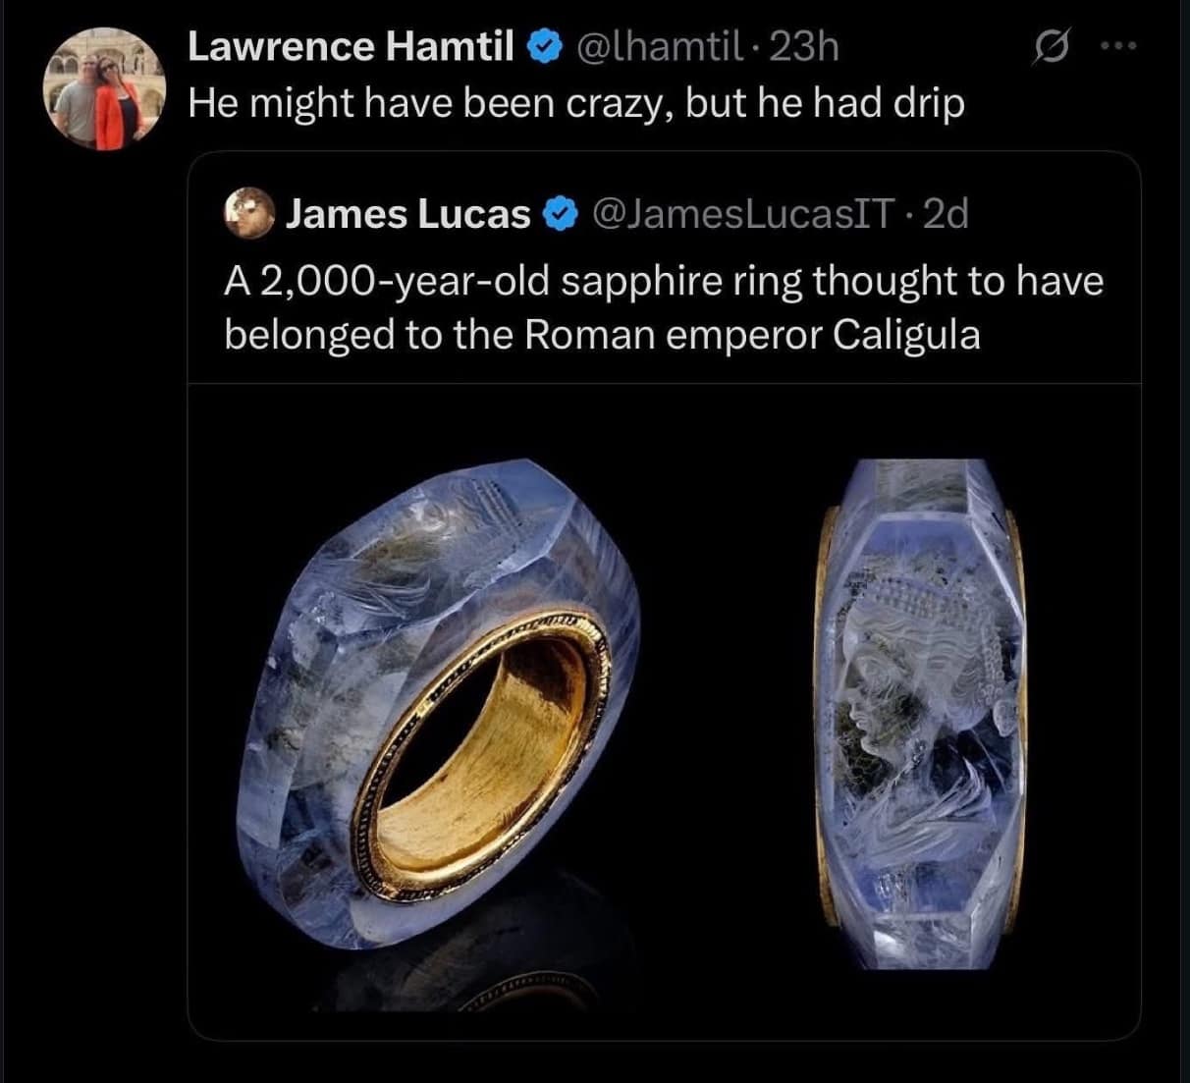Open the quoted tweet's sapphire ring text

[x=664, y=307]
